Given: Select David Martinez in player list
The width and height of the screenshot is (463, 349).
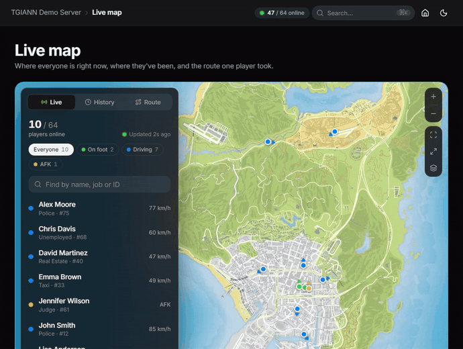Looking at the screenshot, I should [99, 256].
